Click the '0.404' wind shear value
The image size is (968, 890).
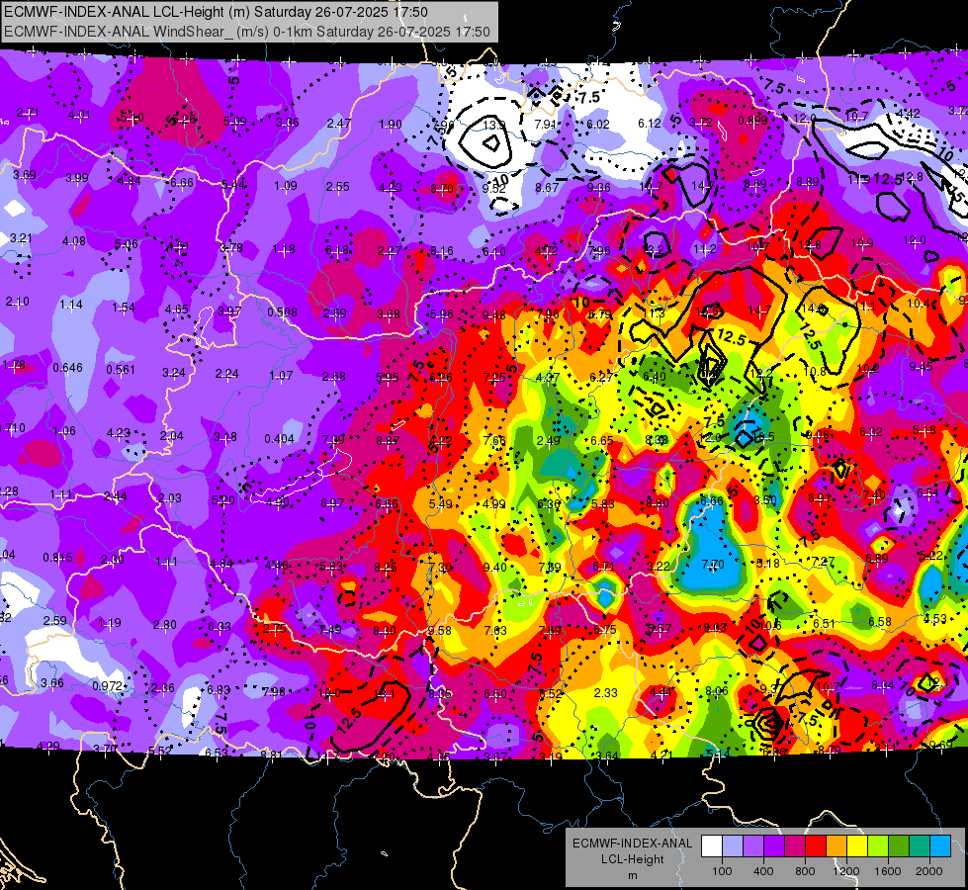(279, 438)
